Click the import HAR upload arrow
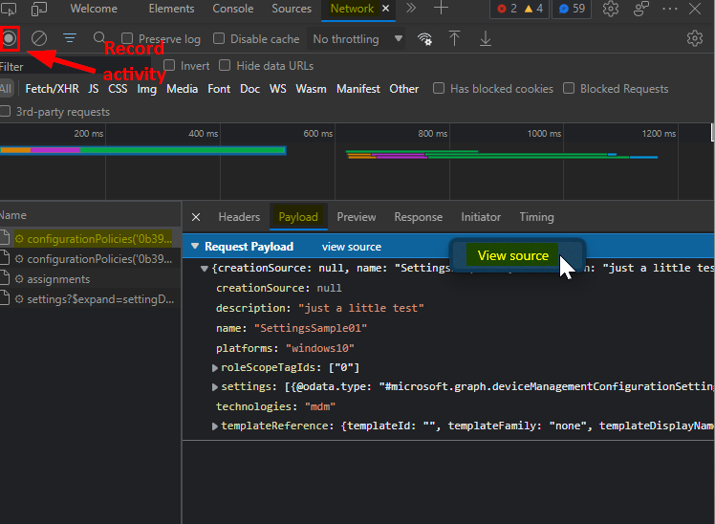The height and width of the screenshot is (524, 715). pos(455,39)
